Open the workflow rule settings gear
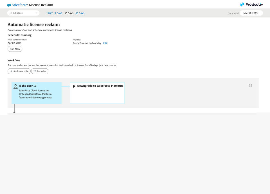This screenshot has height=194, width=270. [250, 85]
